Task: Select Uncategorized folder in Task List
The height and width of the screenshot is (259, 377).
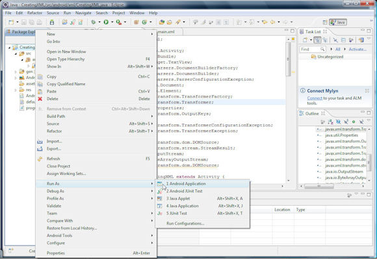Action: click(330, 57)
